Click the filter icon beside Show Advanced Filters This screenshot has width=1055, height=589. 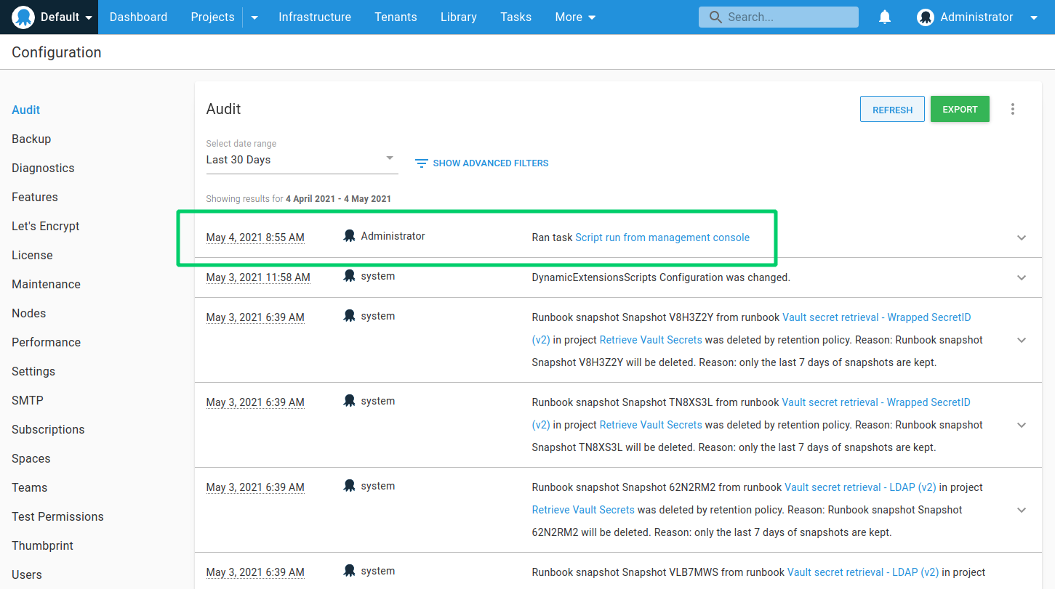click(421, 163)
